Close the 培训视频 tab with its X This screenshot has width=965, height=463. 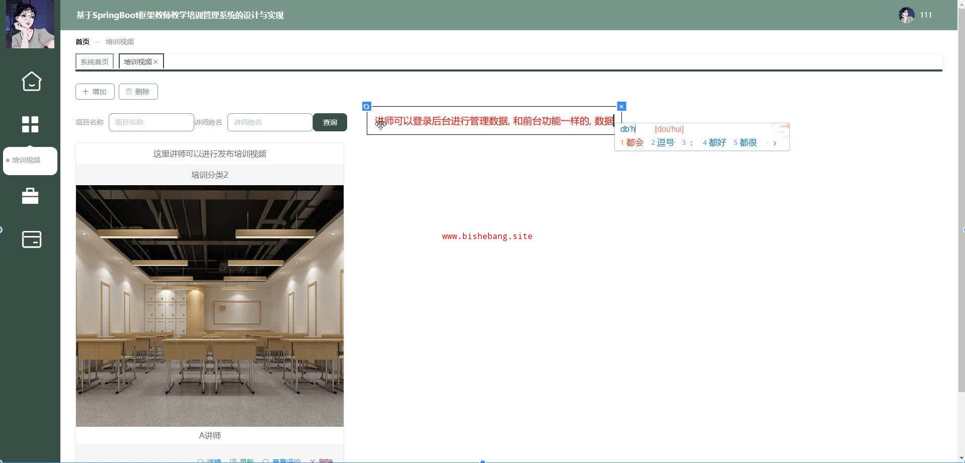(x=156, y=62)
